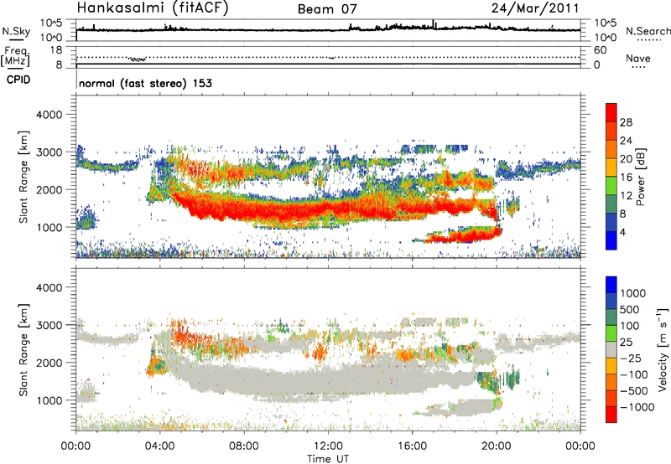Click the 'CPID' row label
671x464 pixels.
tap(18, 80)
